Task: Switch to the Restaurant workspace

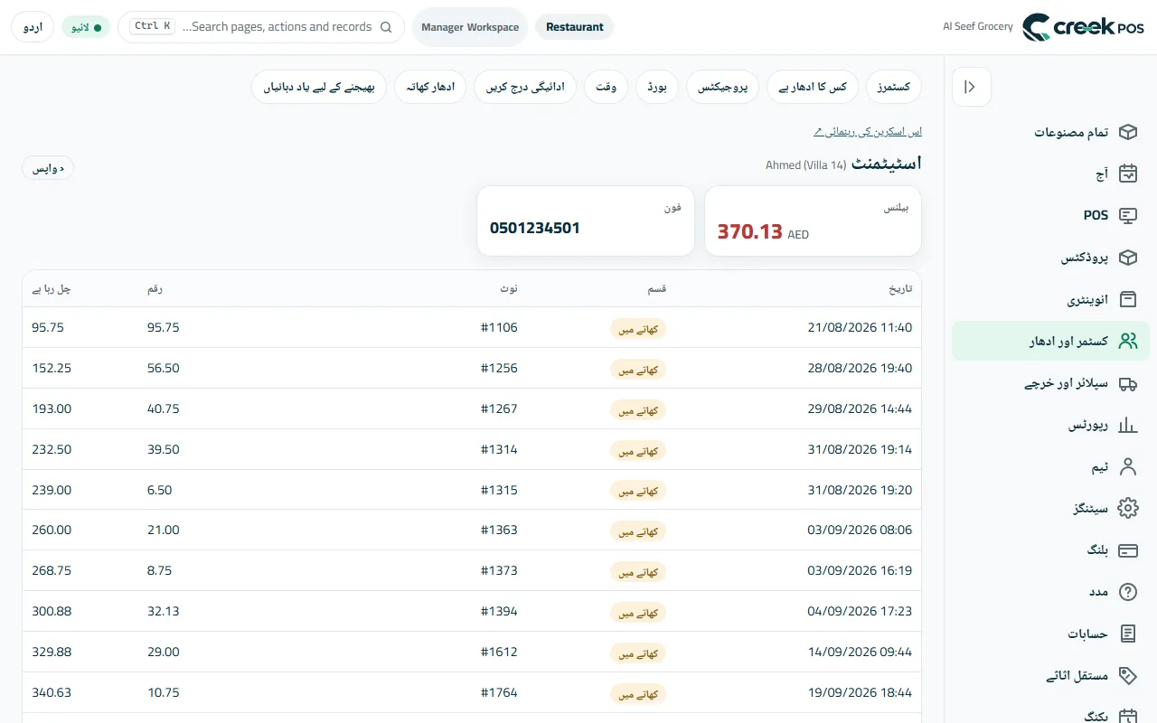Action: (575, 27)
